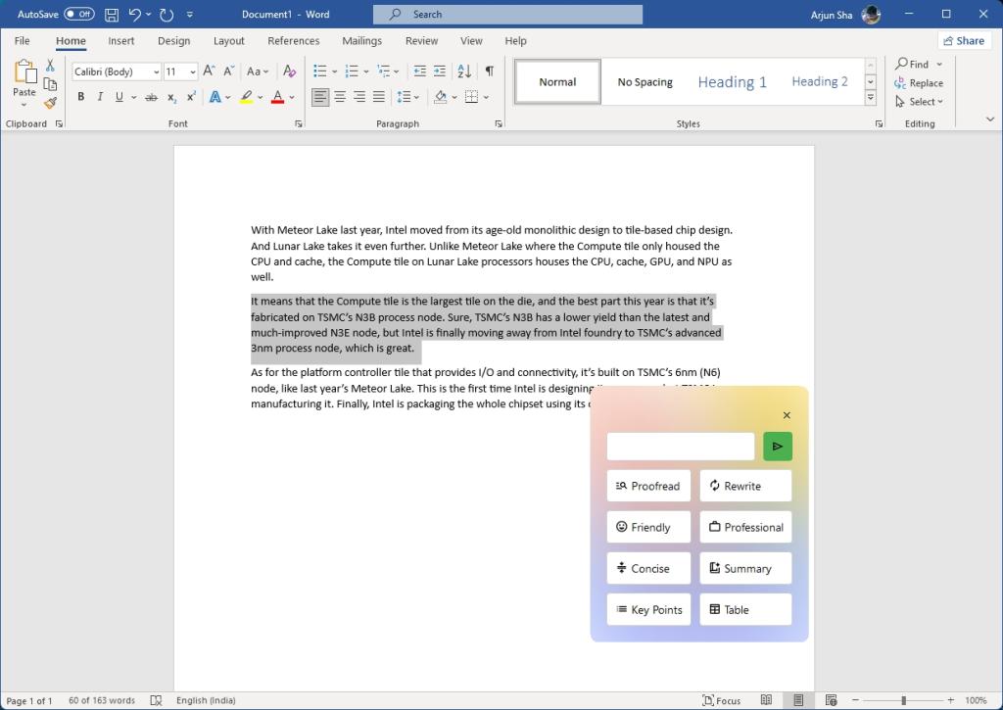The height and width of the screenshot is (710, 1003).
Task: Toggle Italic formatting
Action: 100,97
